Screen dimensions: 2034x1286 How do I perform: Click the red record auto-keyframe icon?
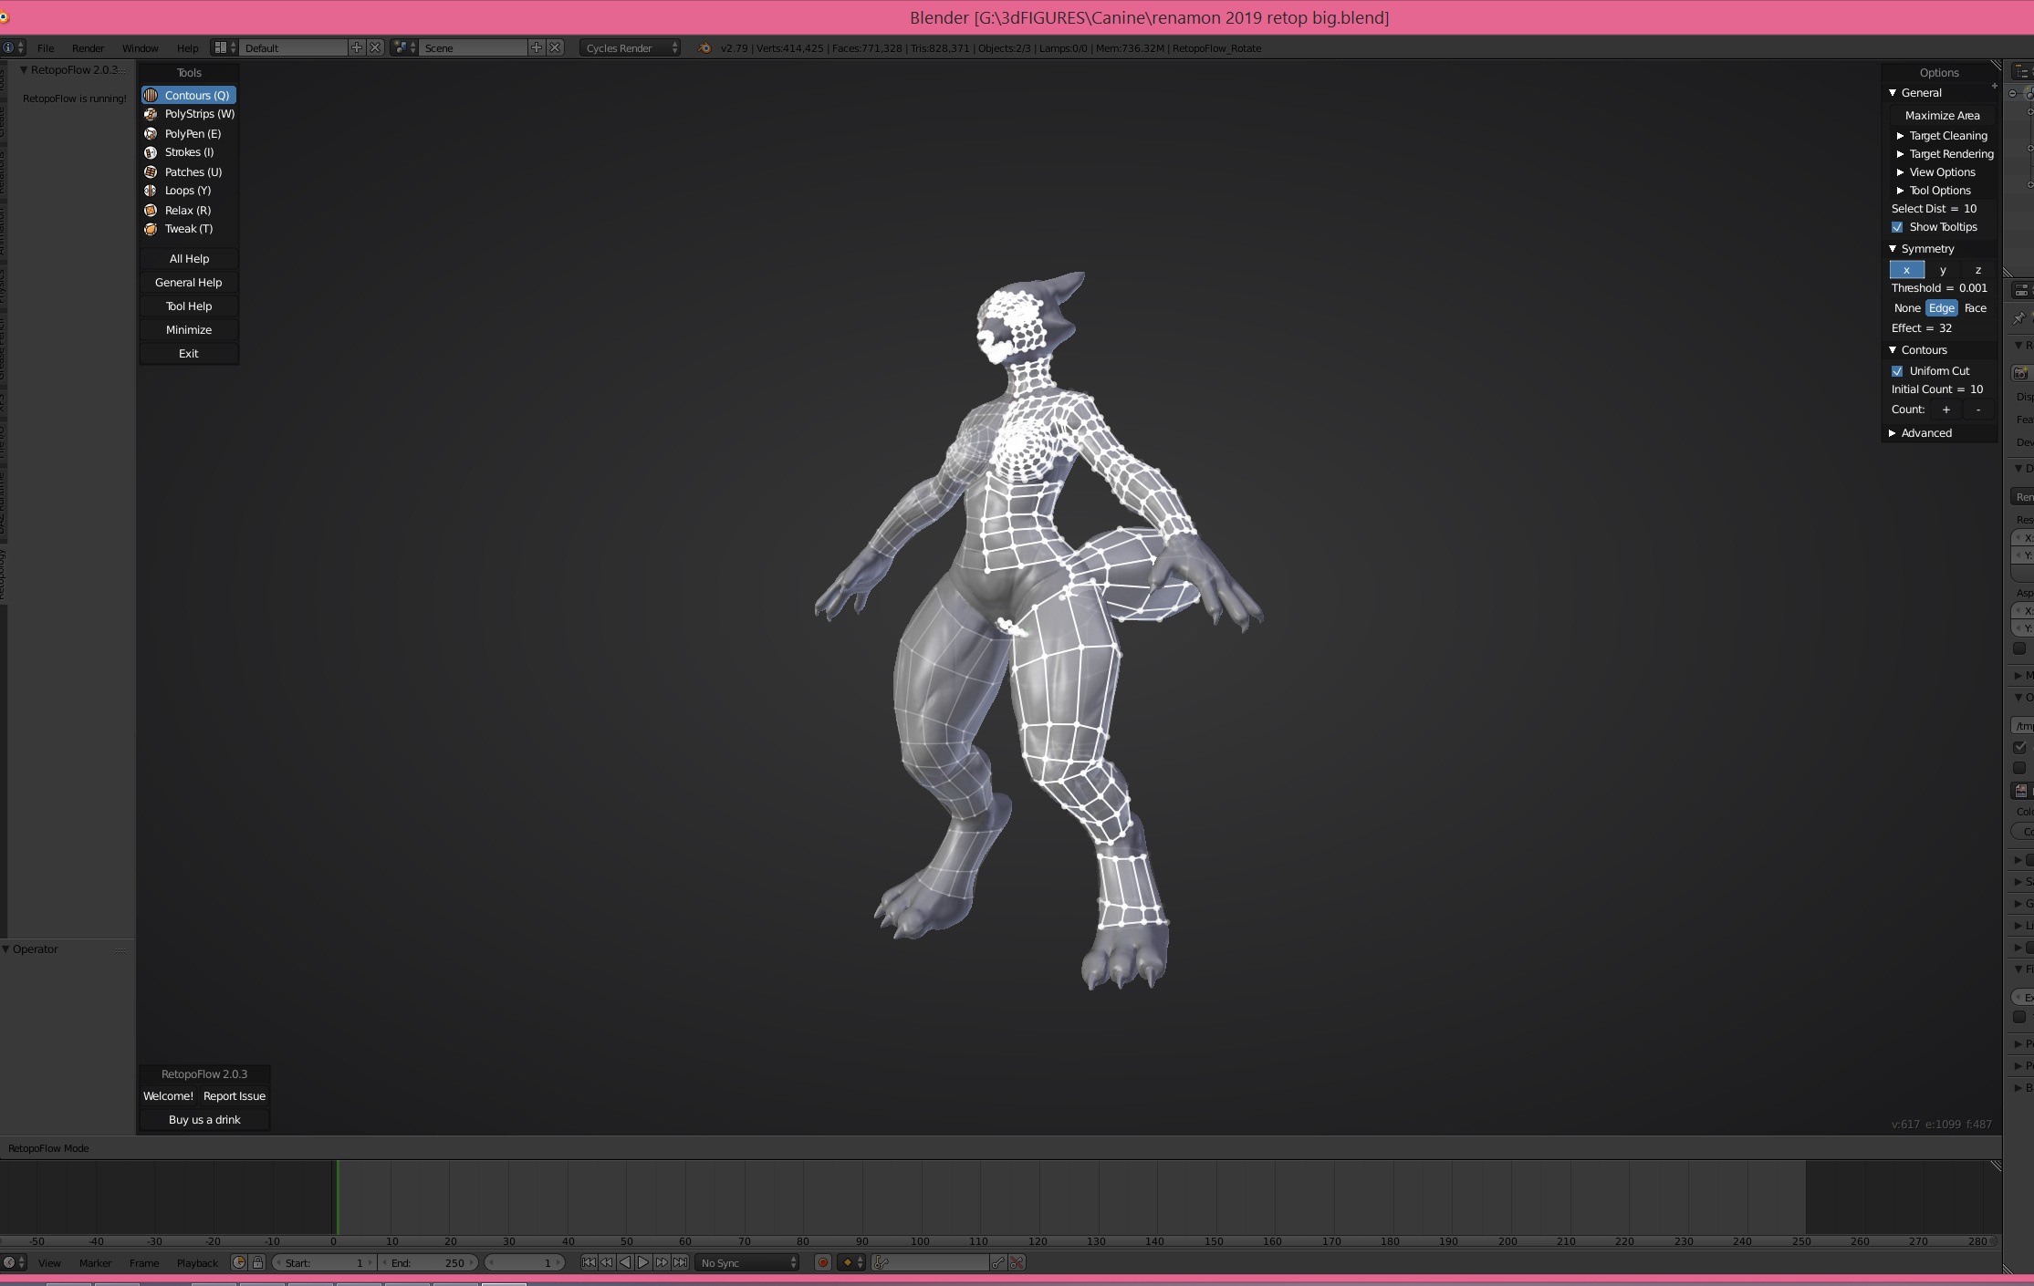pos(822,1263)
